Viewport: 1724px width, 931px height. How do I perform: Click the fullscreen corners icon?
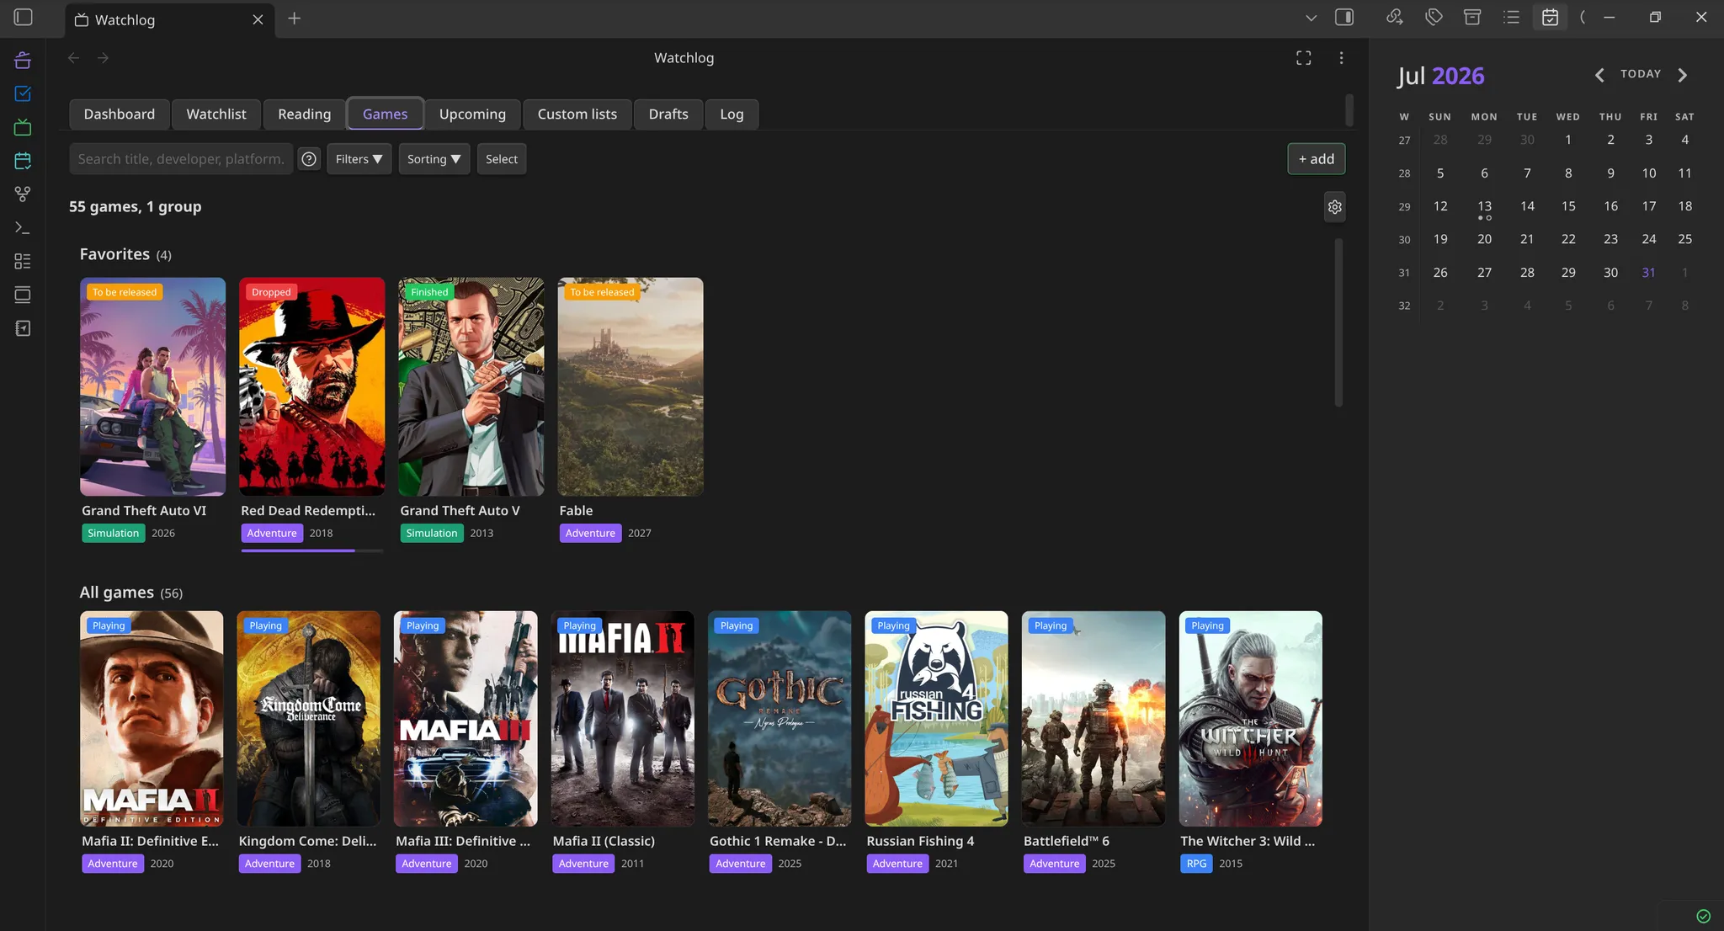1304,58
